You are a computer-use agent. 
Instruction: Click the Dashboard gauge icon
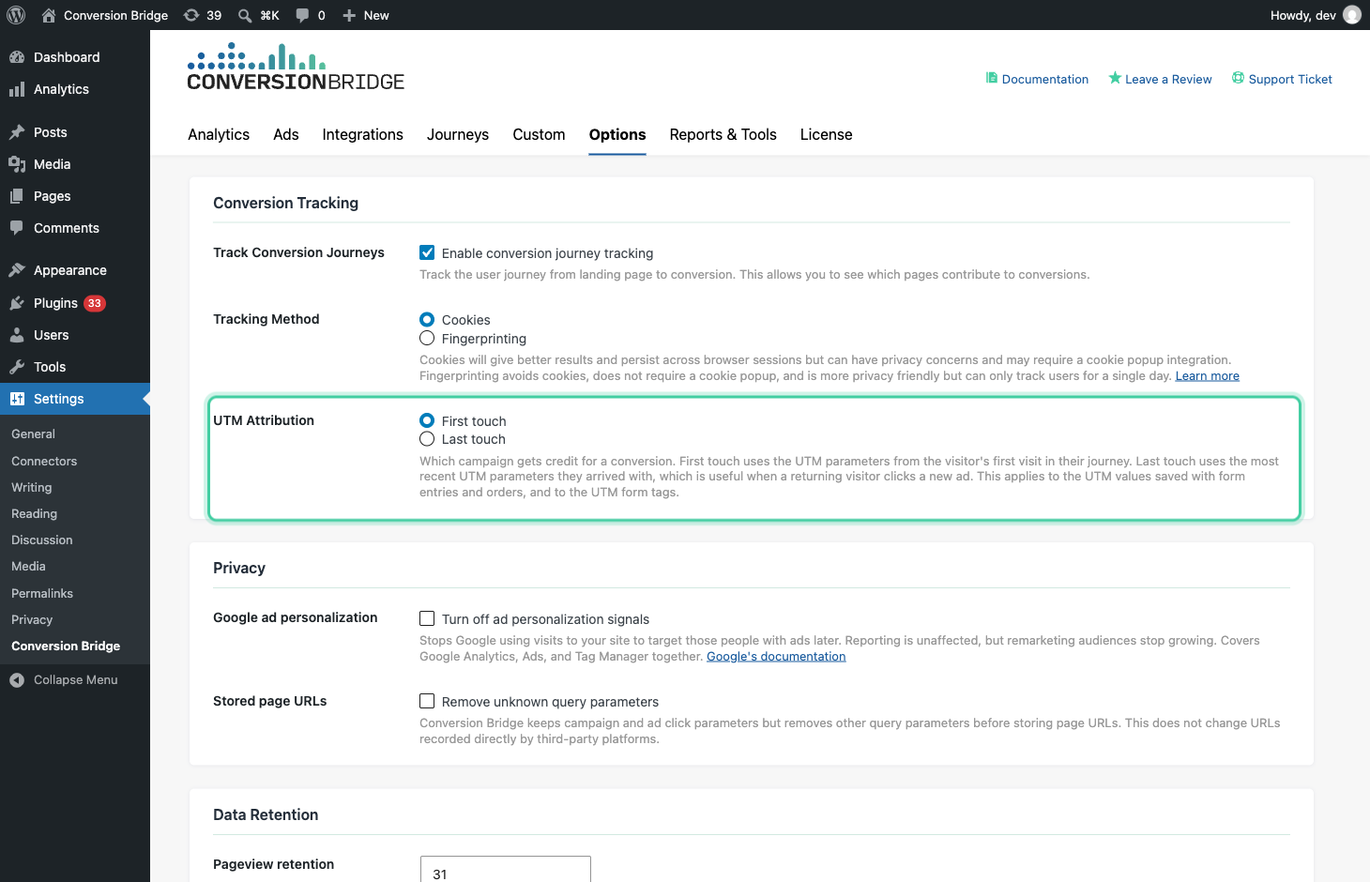point(17,57)
